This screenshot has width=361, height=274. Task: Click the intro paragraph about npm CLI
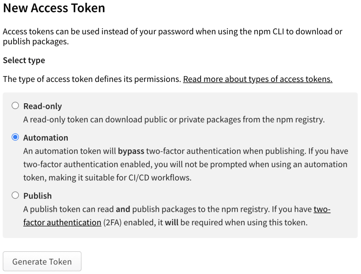tap(172, 36)
